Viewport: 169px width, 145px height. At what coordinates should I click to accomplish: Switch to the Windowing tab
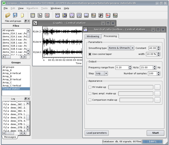click(93, 36)
